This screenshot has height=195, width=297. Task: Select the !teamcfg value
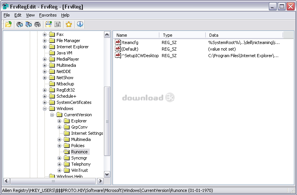click(x=130, y=42)
